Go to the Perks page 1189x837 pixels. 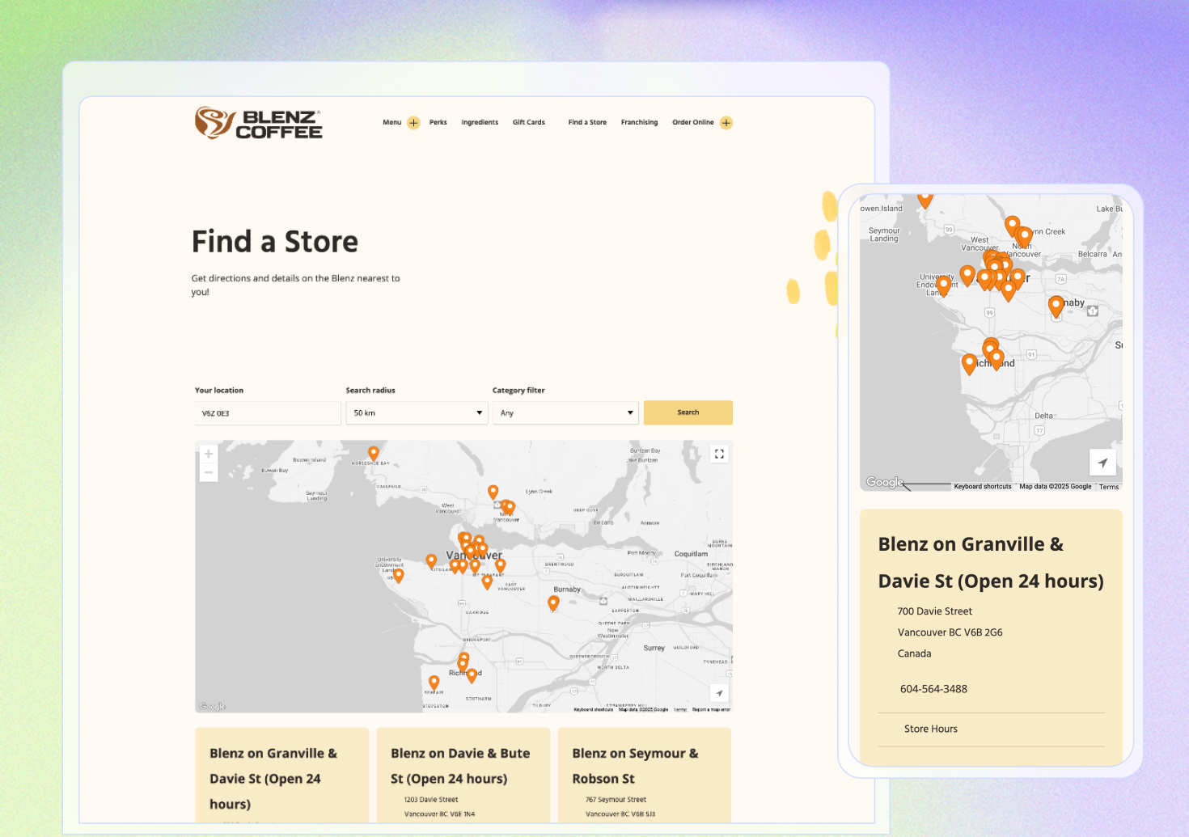coord(438,122)
